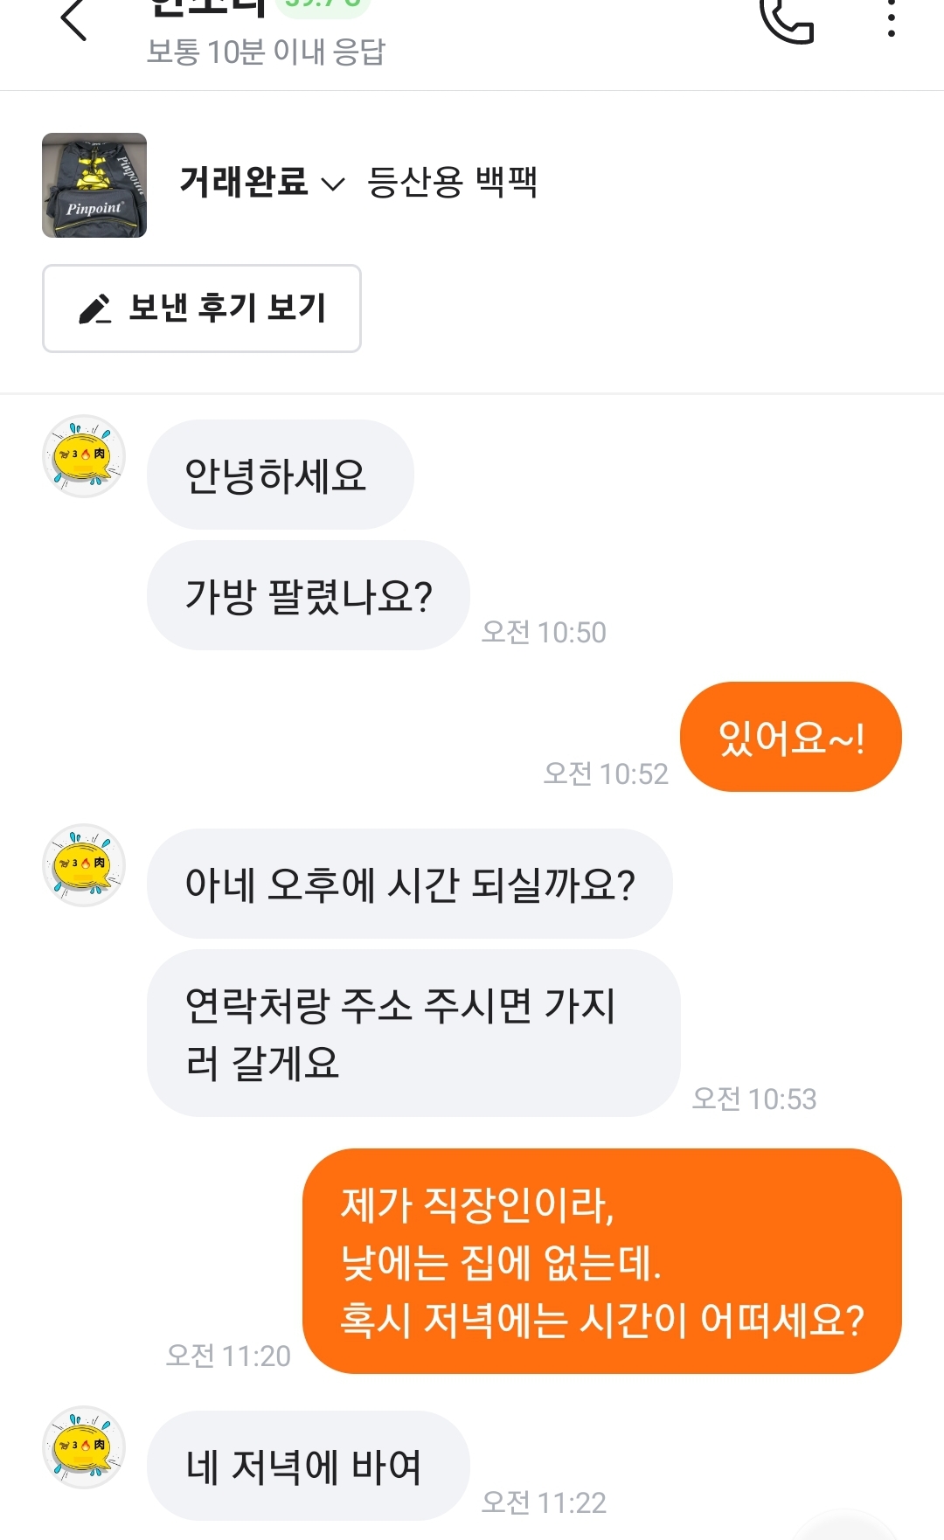The width and height of the screenshot is (944, 1540).
Task: Tap the 보통 10분 이내 응답 subtitle
Action: [x=266, y=52]
